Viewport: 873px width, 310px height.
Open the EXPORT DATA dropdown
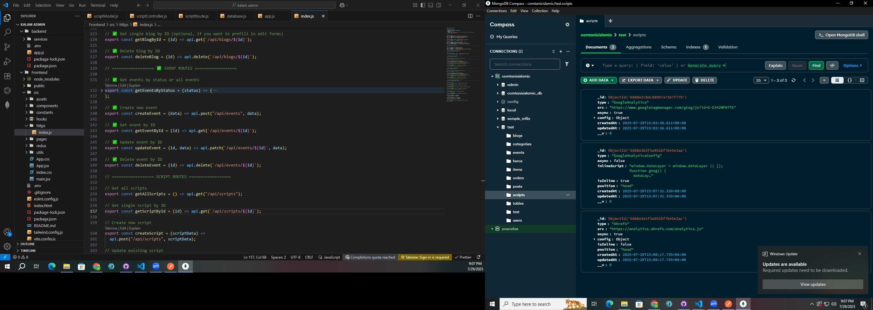click(641, 81)
